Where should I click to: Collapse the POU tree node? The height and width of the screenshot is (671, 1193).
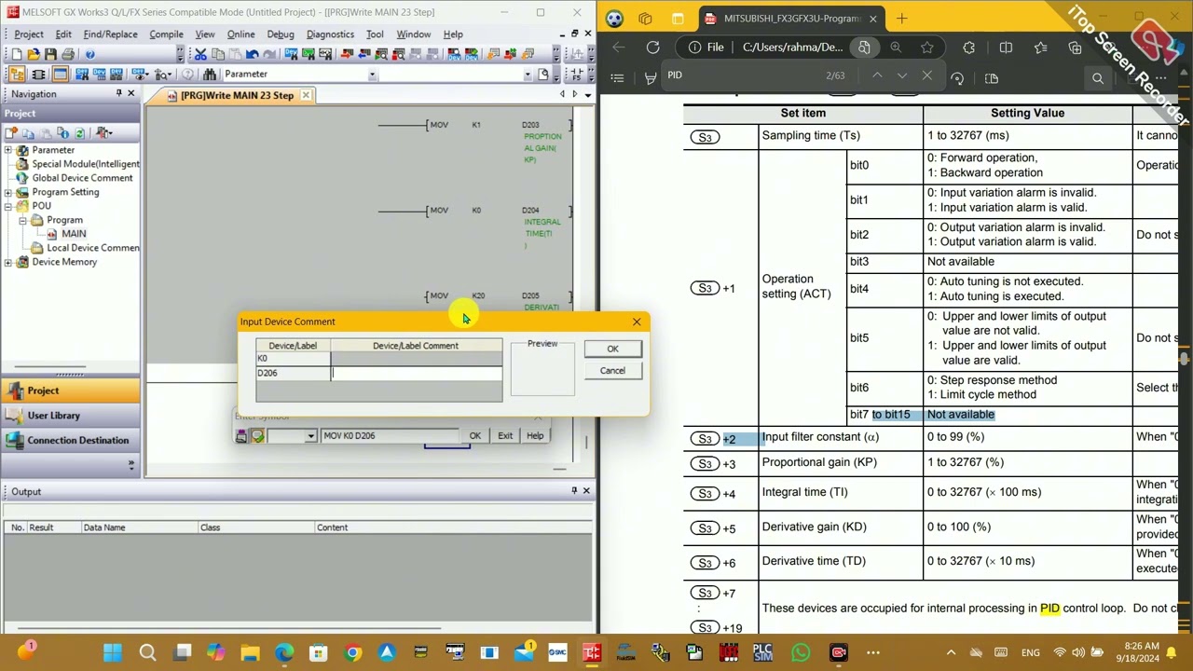click(x=8, y=206)
